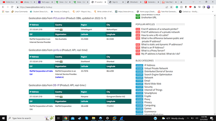
Task: Toggle the browser side panel
Action: (204, 7)
